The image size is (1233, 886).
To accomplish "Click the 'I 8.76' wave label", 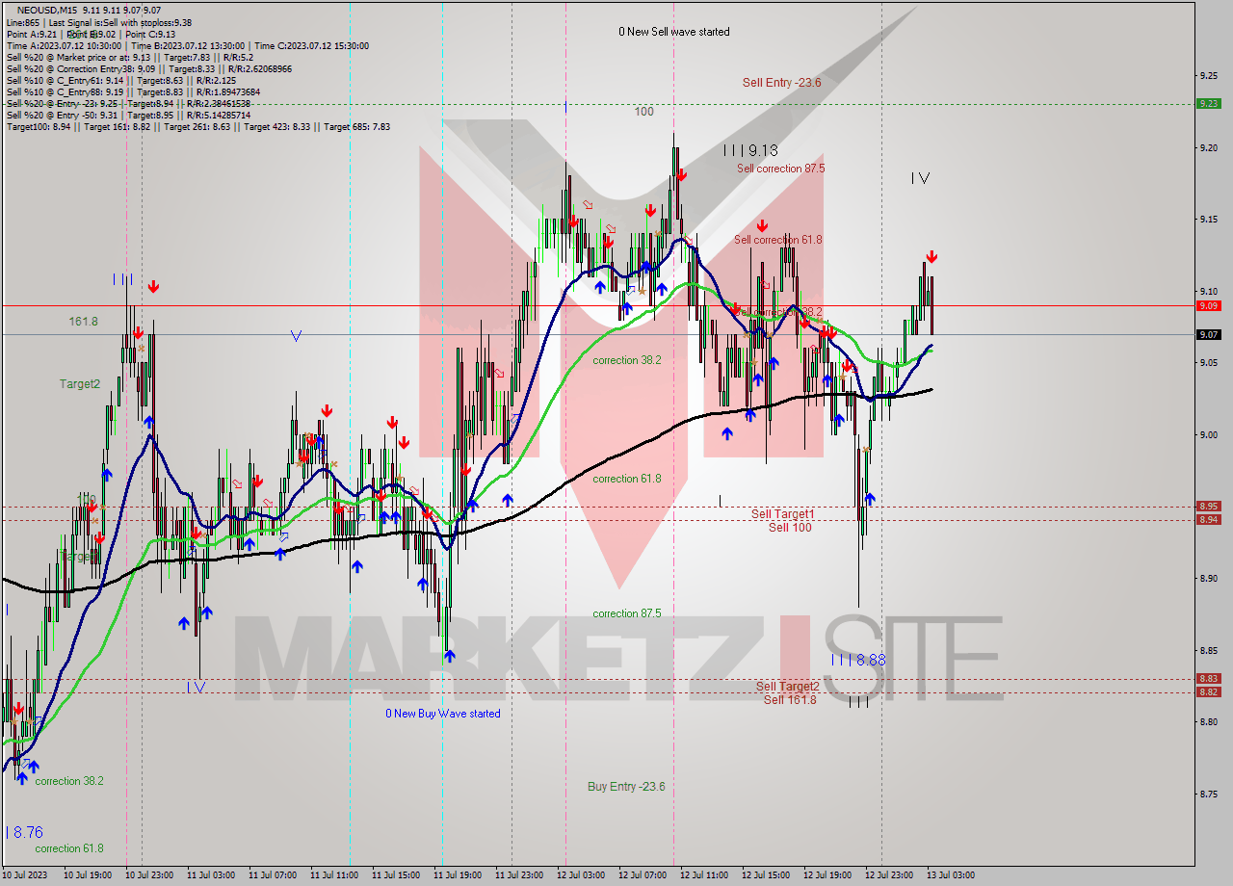I will (x=25, y=832).
